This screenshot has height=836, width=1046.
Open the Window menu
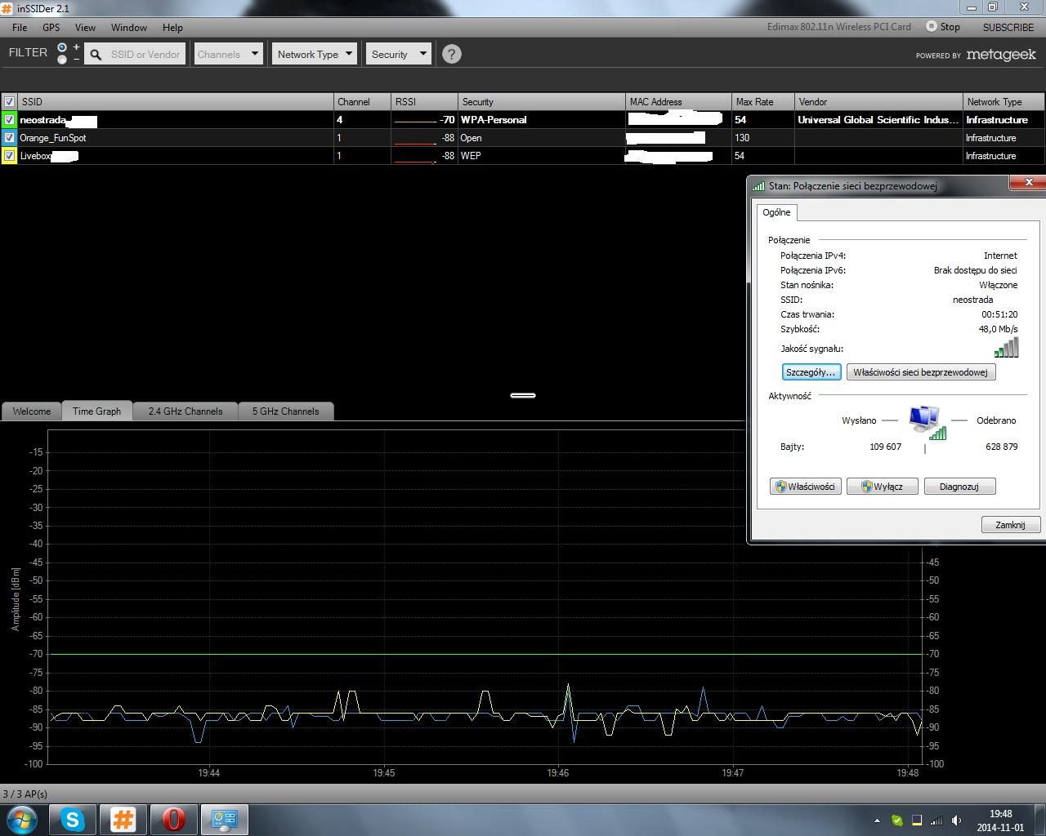click(x=129, y=27)
